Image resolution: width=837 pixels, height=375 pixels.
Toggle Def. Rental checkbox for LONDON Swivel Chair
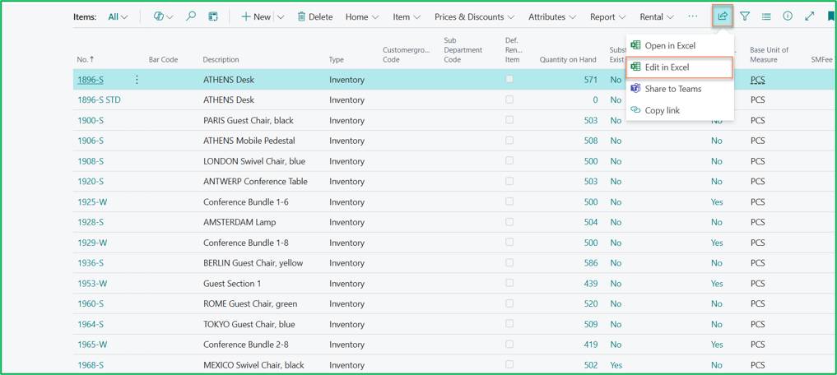click(509, 160)
